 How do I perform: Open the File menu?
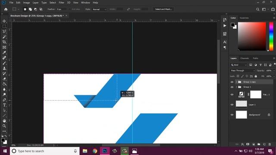point(11,3)
